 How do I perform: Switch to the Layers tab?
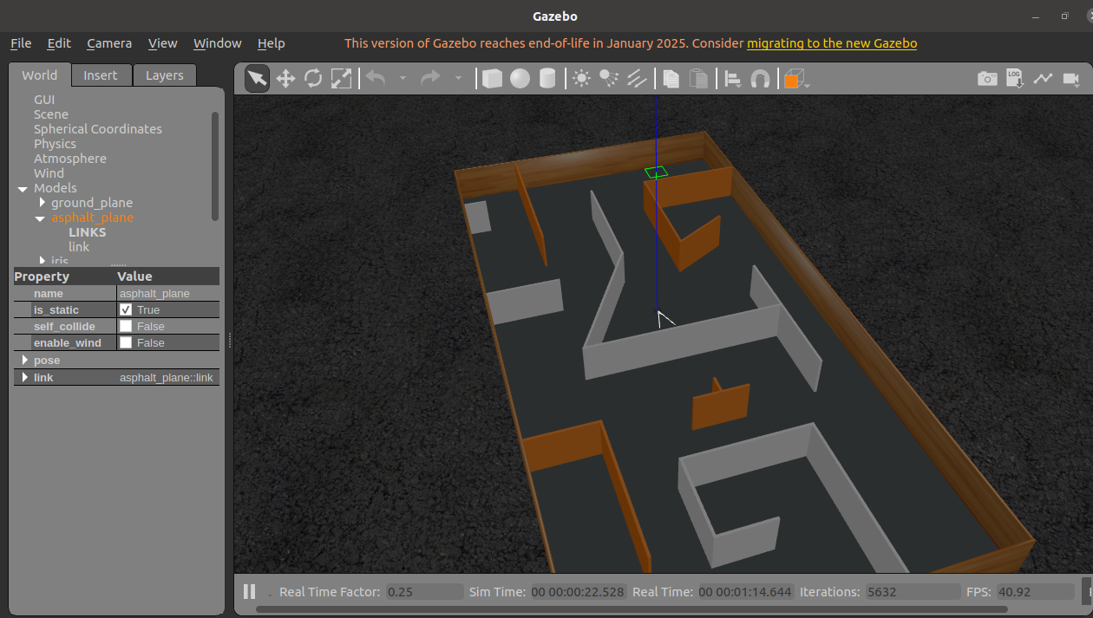point(165,75)
